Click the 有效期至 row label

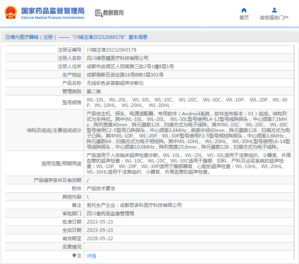[x=72, y=239]
